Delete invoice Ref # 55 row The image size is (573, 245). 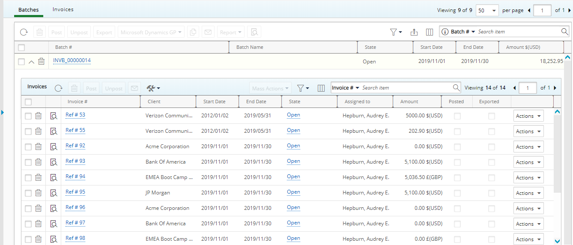tap(38, 131)
